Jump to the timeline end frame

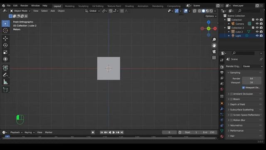coord(122,132)
